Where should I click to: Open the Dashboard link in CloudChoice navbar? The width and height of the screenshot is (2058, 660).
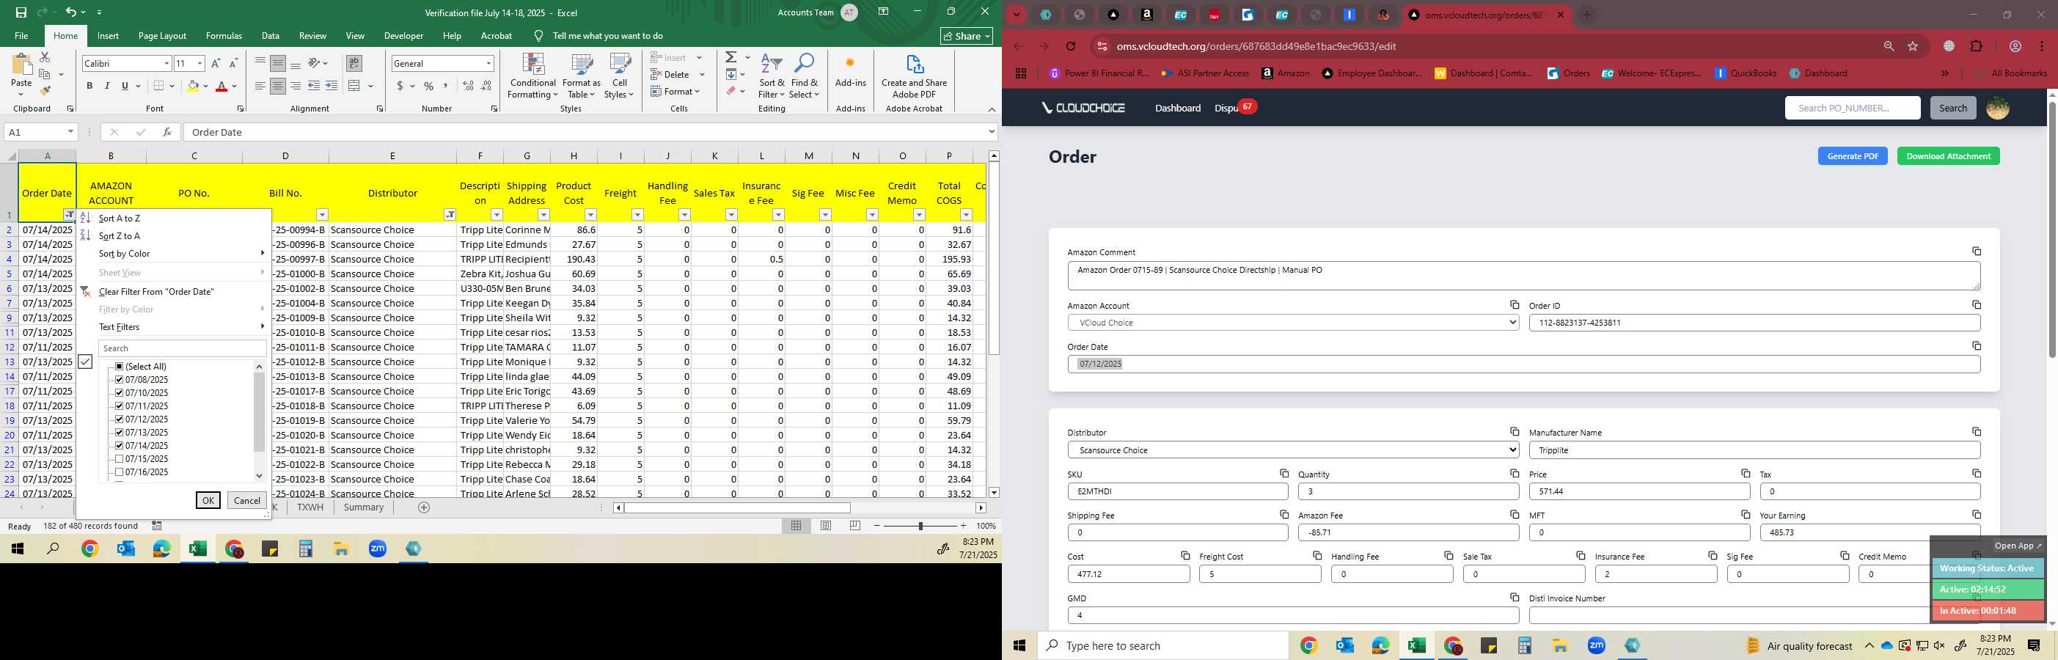pyautogui.click(x=1178, y=108)
